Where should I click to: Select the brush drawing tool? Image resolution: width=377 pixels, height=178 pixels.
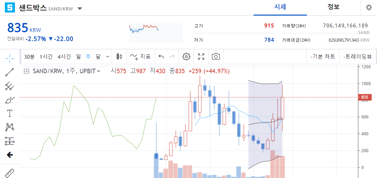10,100
